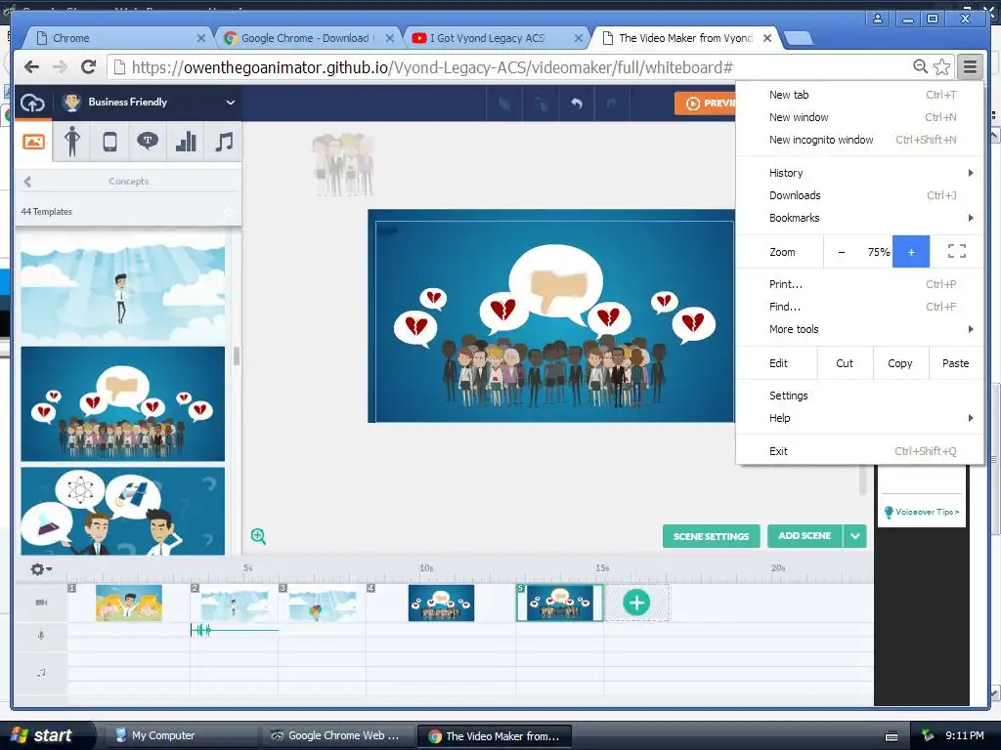The height and width of the screenshot is (750, 1001).
Task: Expand Help submenu
Action: [860, 418]
